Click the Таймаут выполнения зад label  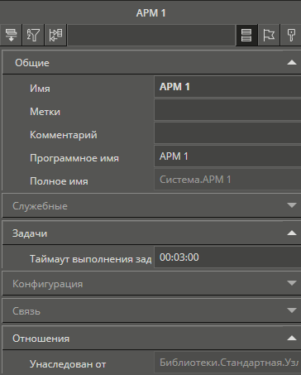[x=91, y=259]
